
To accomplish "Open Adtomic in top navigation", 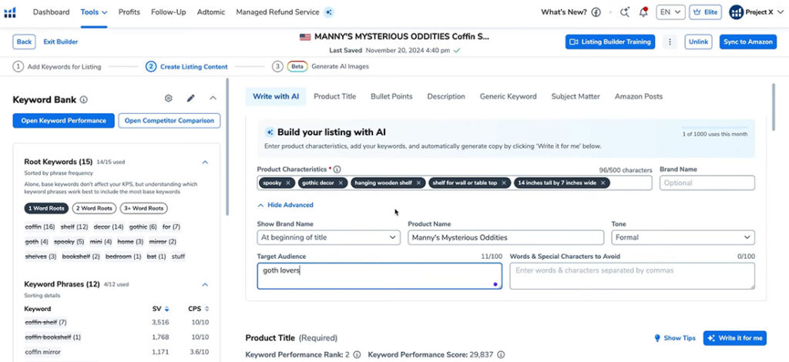I will coord(211,12).
